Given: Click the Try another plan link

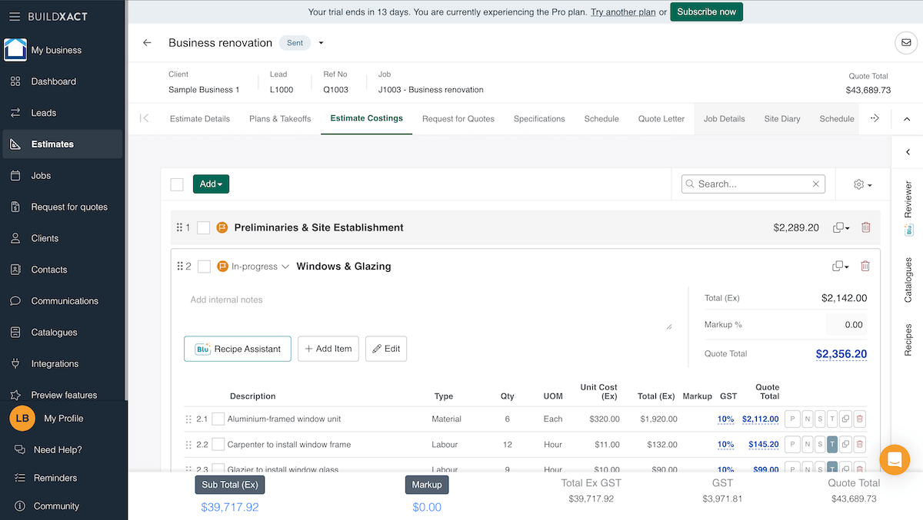Looking at the screenshot, I should 622,12.
